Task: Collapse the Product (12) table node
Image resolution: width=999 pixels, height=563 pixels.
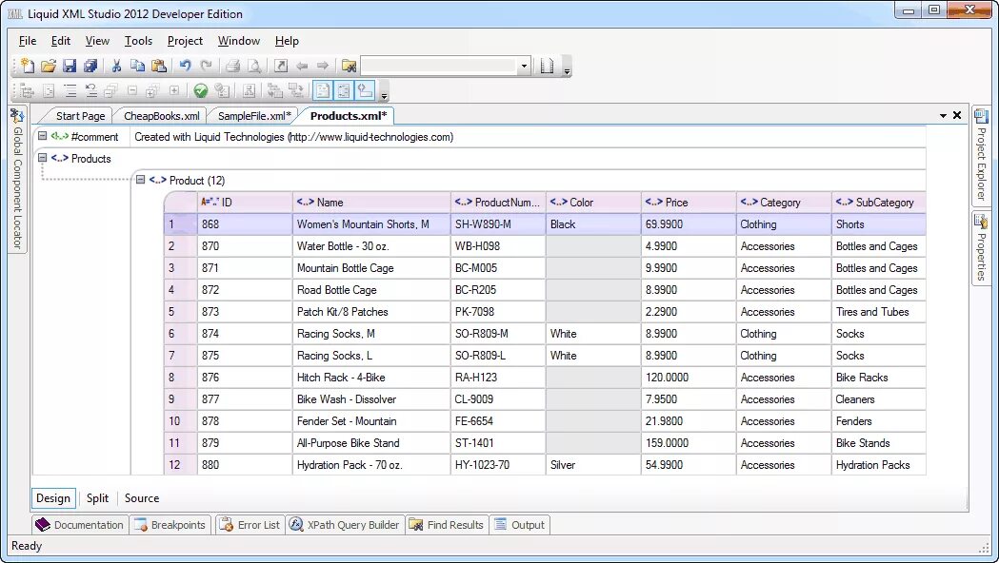Action: [140, 180]
